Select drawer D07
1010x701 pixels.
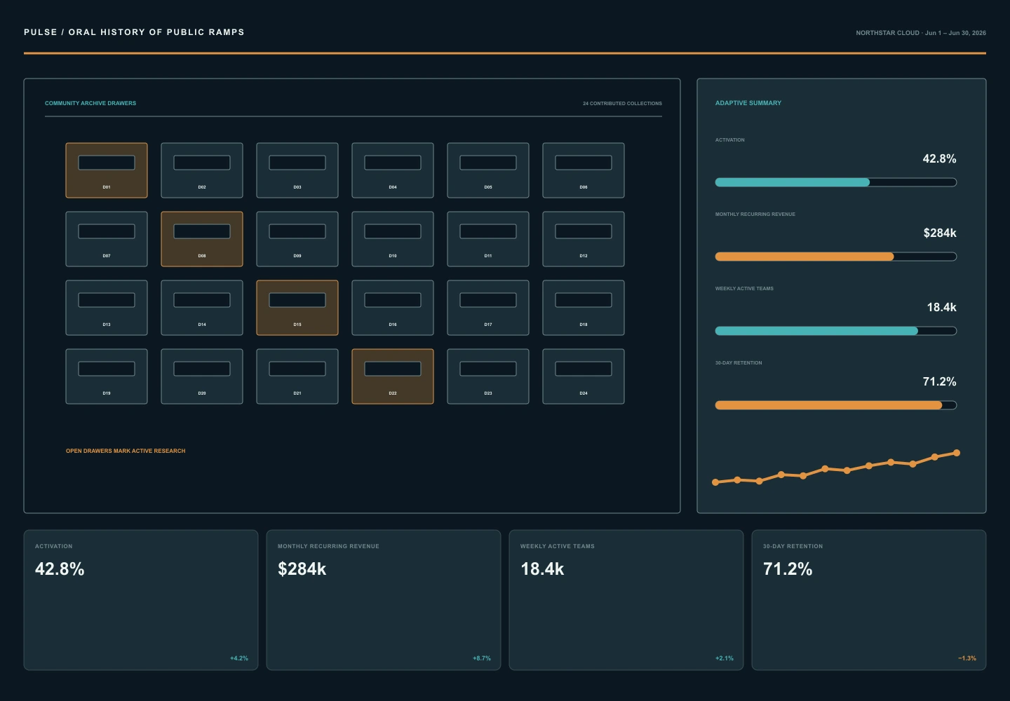(107, 239)
